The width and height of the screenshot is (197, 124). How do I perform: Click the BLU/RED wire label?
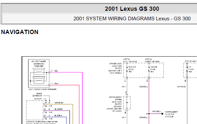[59, 109]
